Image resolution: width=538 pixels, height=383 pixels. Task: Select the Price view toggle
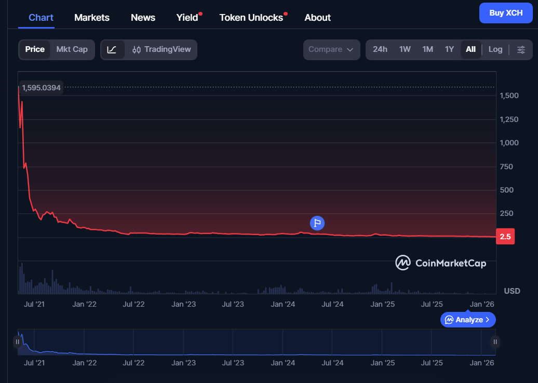(35, 49)
